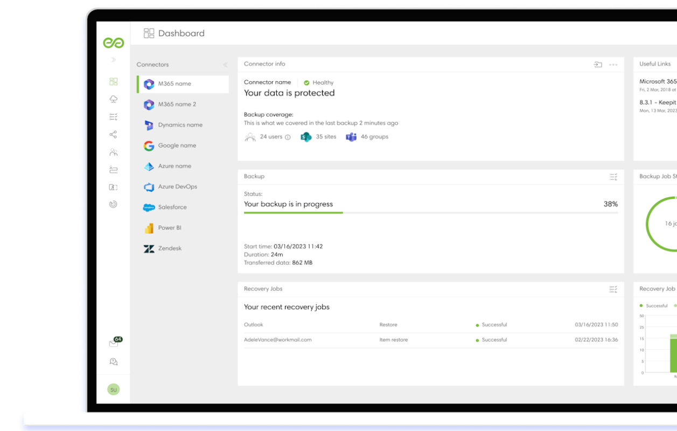Viewport: 677px width, 431px height.
Task: Open the circular radar sidebar icon
Action: 113,205
